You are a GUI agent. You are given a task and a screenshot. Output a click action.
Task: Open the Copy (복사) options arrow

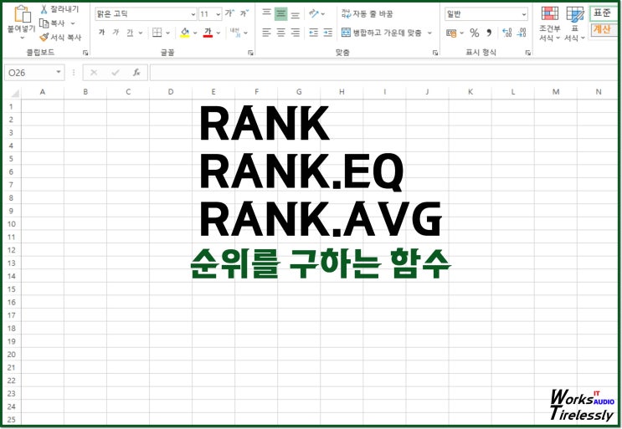pyautogui.click(x=73, y=23)
